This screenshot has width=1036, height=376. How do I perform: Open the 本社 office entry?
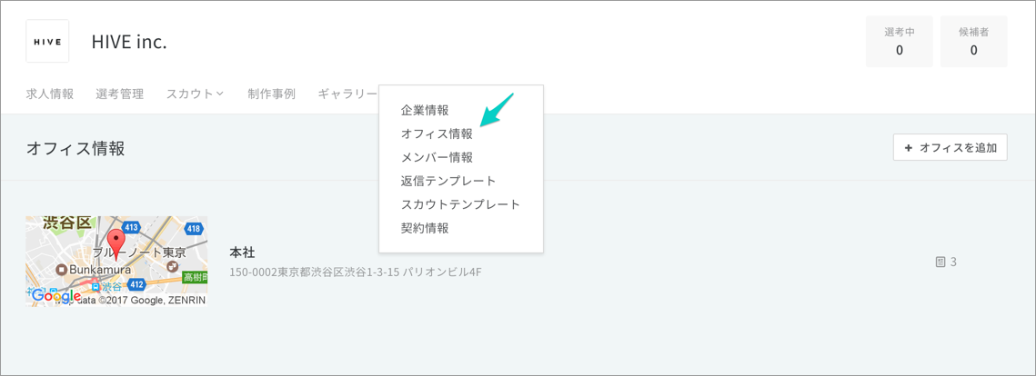242,252
